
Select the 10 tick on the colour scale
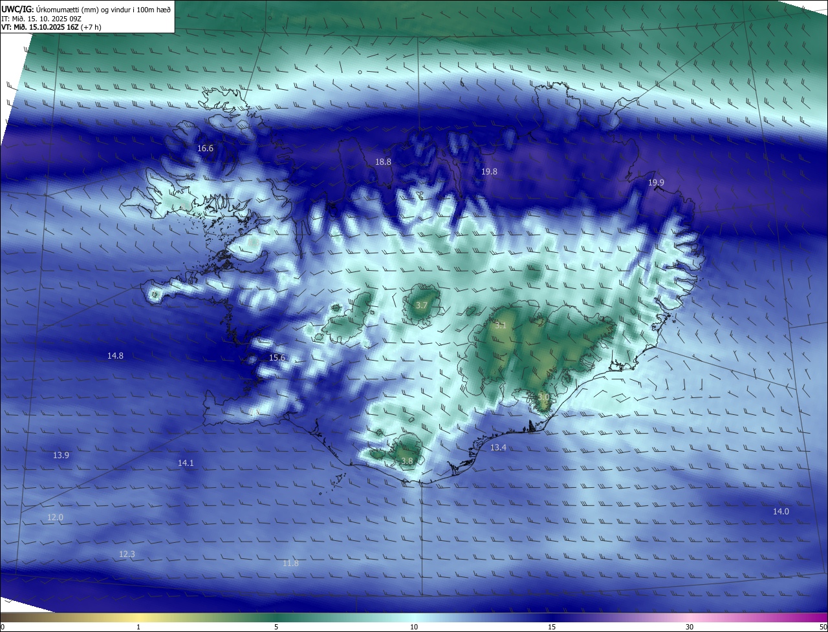(414, 627)
